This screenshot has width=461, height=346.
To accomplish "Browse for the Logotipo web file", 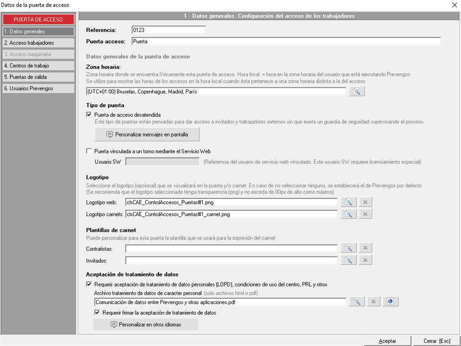I will pos(349,202).
